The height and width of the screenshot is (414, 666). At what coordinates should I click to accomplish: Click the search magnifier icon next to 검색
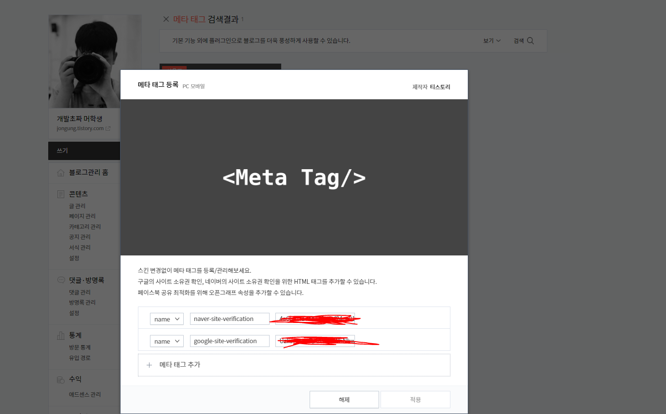(530, 41)
